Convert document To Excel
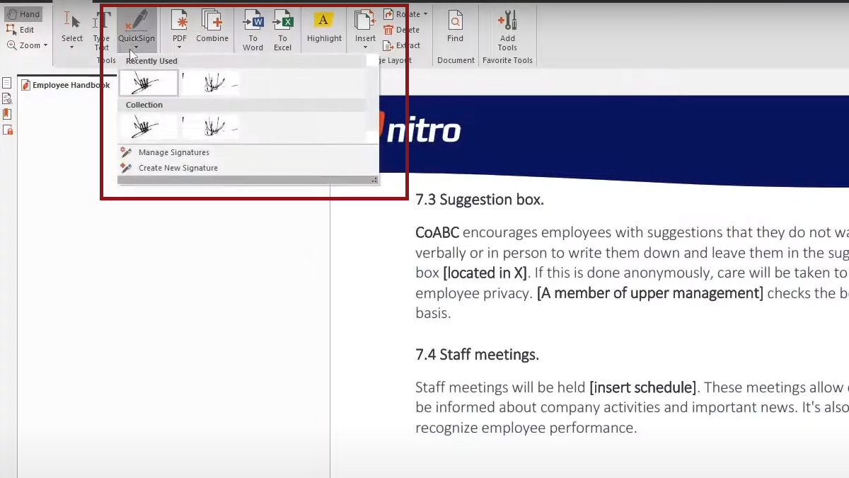 282,30
